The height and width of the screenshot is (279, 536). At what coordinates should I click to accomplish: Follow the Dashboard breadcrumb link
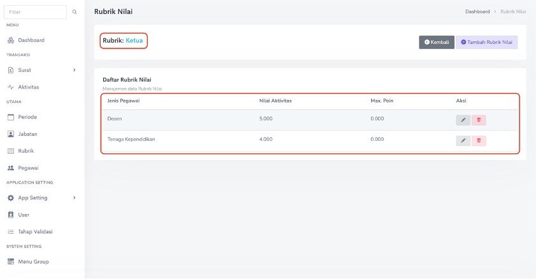477,12
